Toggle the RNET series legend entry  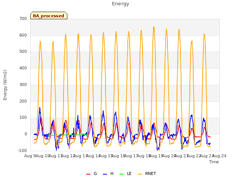click(147, 173)
